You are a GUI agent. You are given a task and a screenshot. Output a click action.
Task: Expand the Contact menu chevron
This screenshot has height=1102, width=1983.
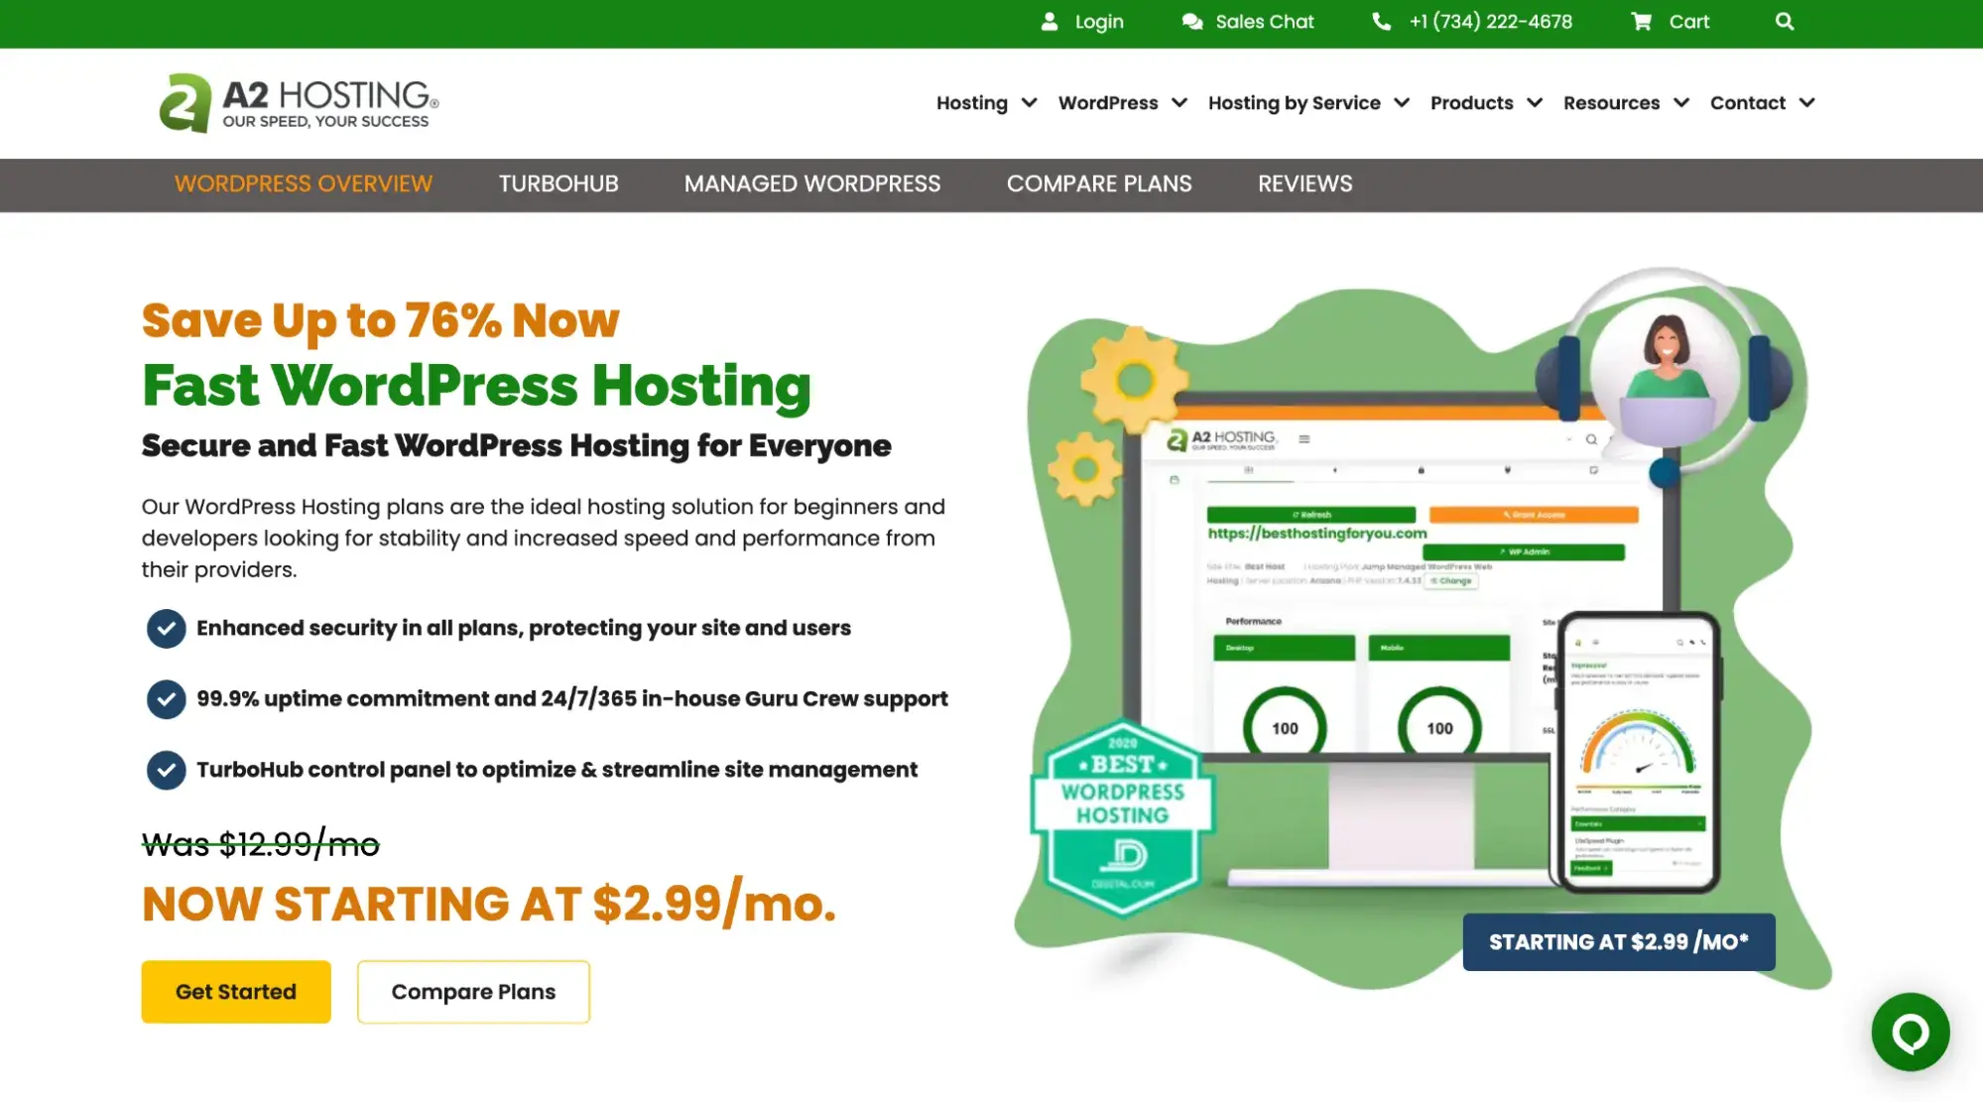(x=1807, y=103)
